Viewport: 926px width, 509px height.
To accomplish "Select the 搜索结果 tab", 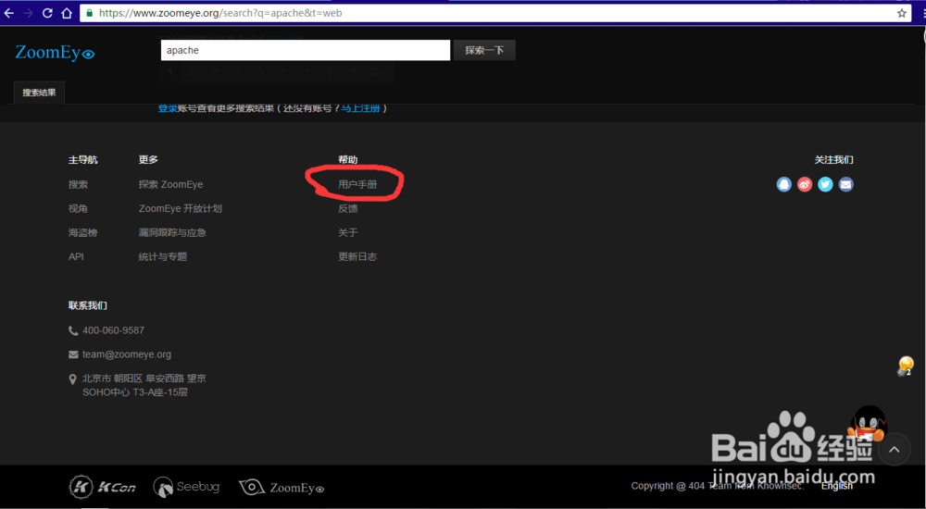I will coord(39,93).
